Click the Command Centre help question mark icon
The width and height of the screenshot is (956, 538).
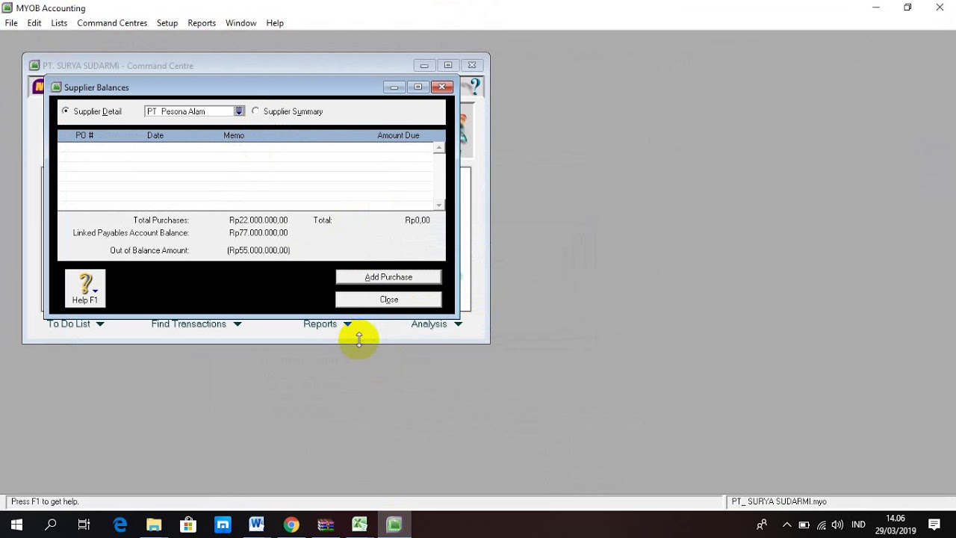pyautogui.click(x=474, y=87)
